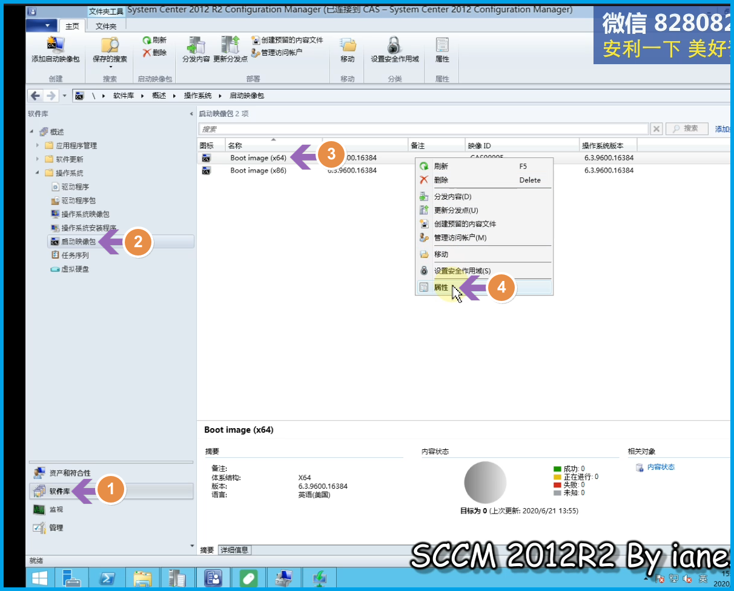
Task: Choose 刷新 from the context menu
Action: coord(484,166)
